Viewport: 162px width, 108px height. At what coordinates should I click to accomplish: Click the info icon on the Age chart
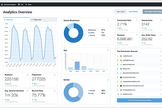(108, 50)
